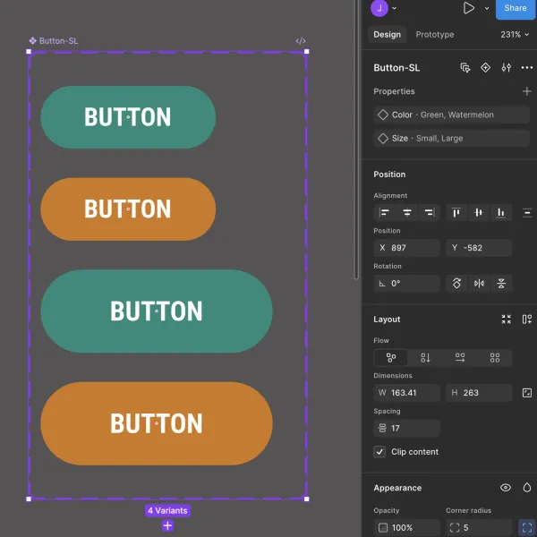Align bottom icon in Alignment
The width and height of the screenshot is (537, 537).
coord(500,213)
